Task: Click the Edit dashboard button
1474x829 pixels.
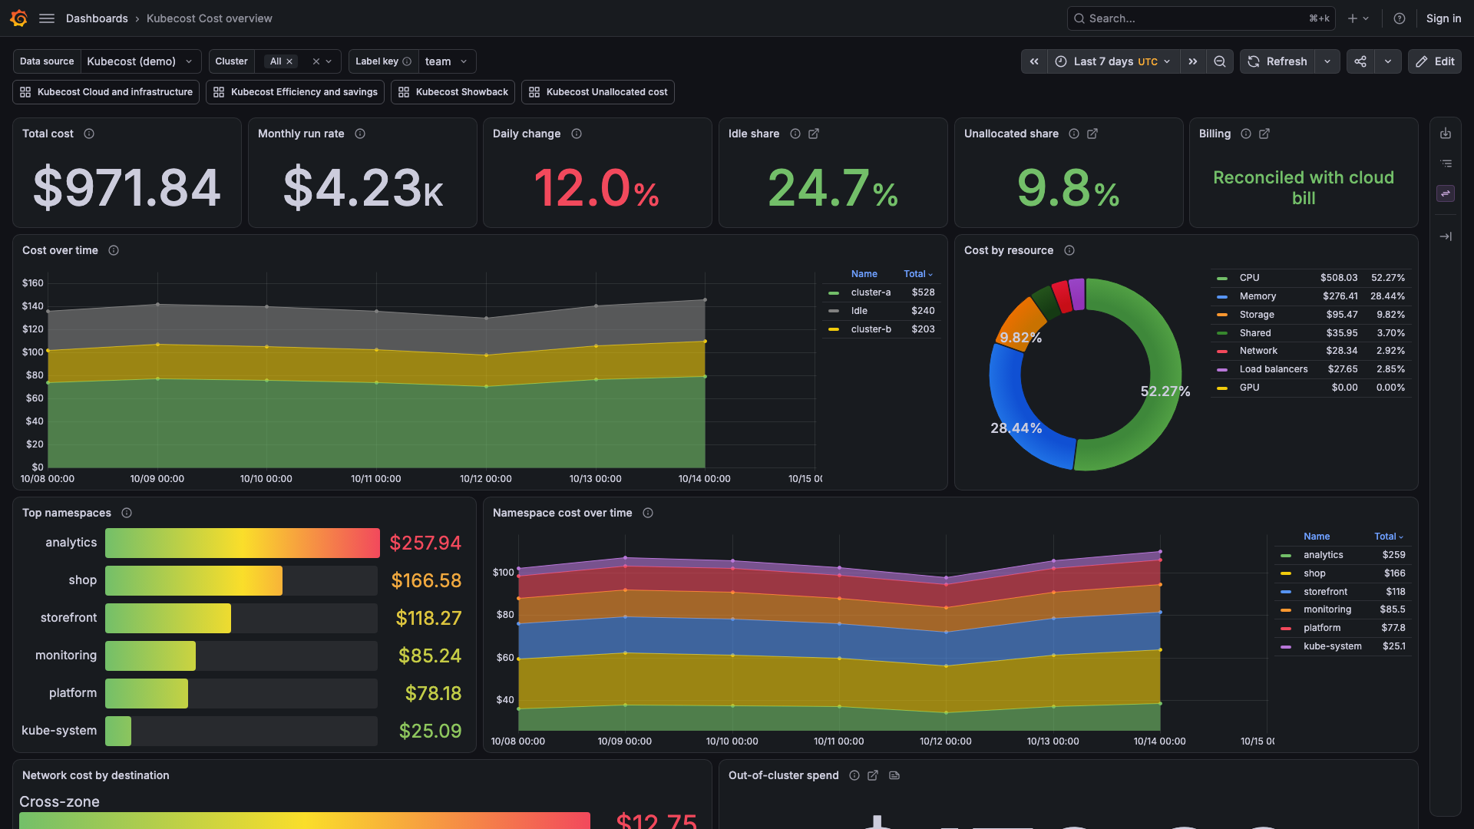Action: 1434,61
